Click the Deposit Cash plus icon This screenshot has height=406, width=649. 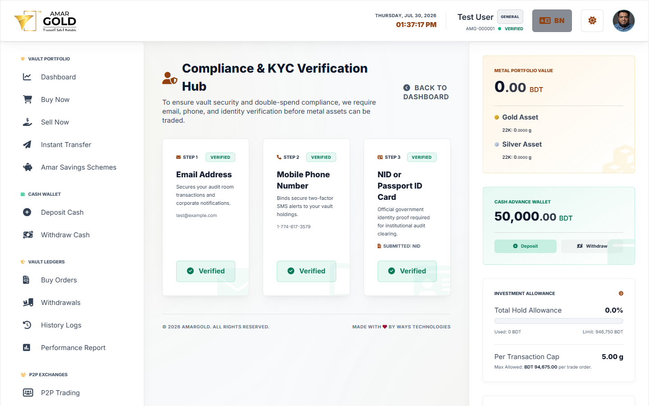pyautogui.click(x=27, y=212)
